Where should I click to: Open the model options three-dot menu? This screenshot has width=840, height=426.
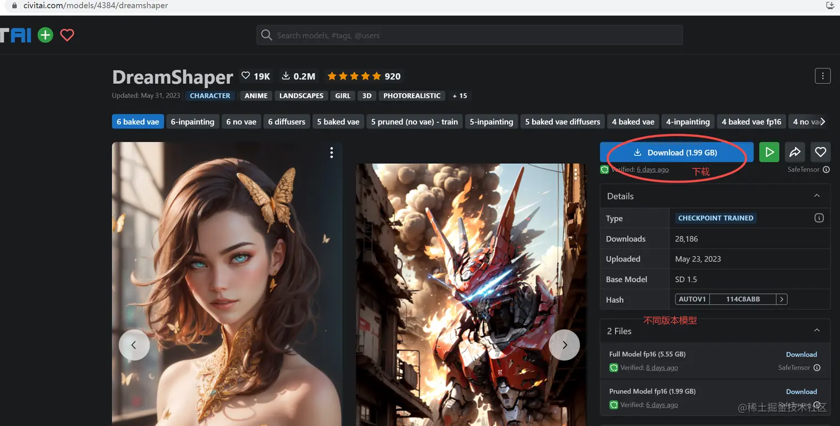tap(822, 76)
